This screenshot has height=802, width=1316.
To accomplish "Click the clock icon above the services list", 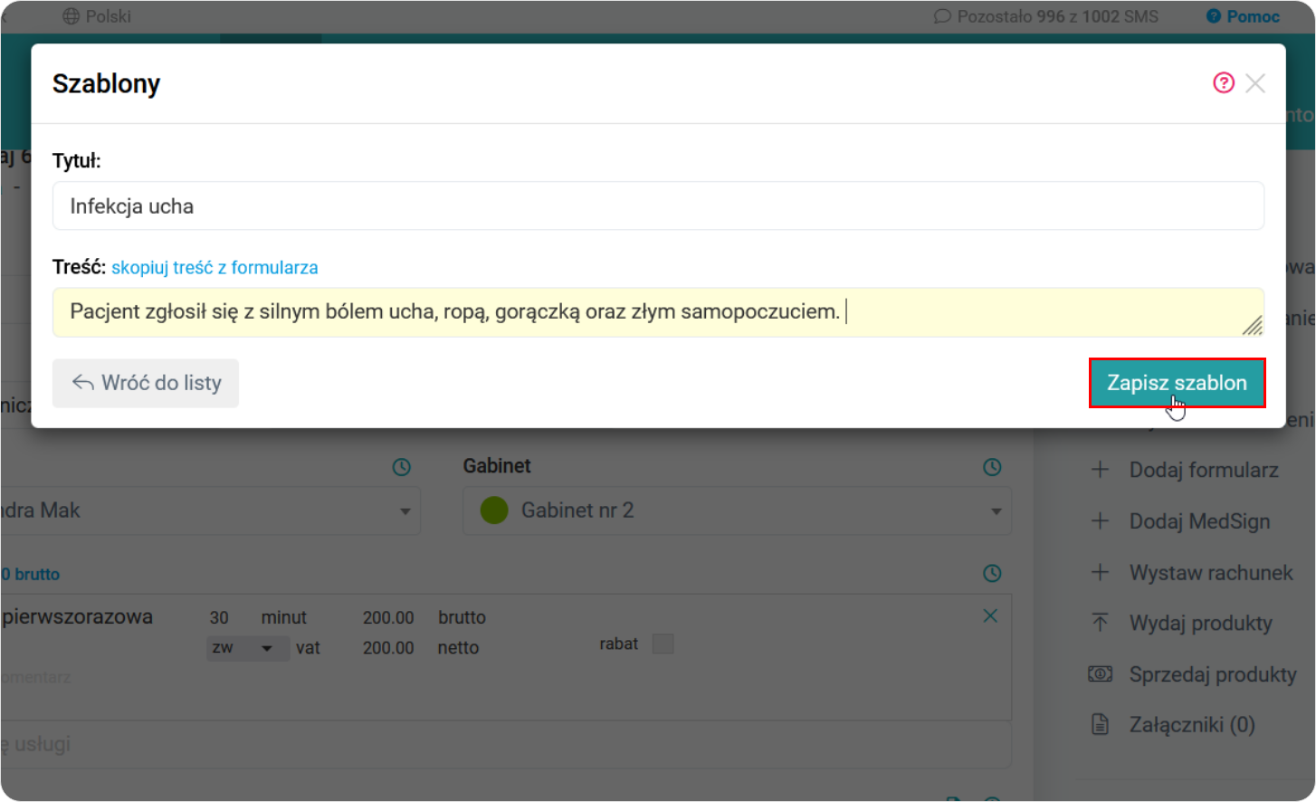I will (992, 573).
